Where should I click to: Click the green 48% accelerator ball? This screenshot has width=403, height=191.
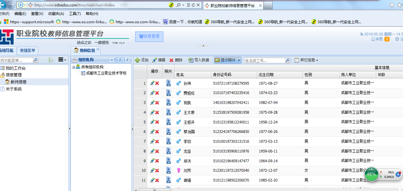(x=371, y=174)
